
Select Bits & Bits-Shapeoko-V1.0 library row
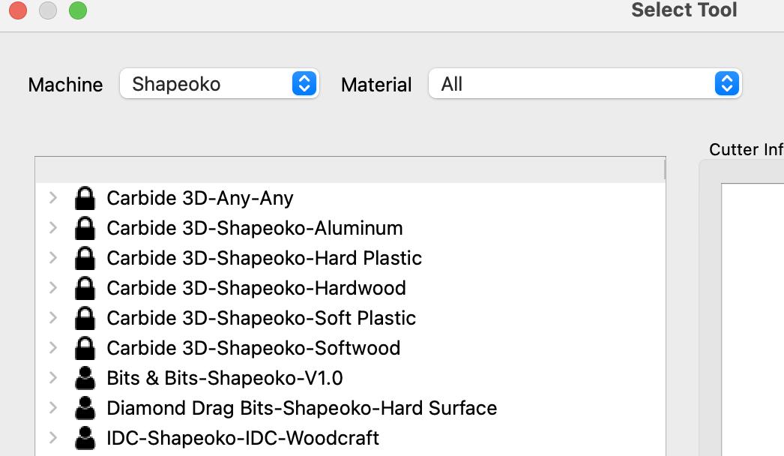pyautogui.click(x=350, y=379)
